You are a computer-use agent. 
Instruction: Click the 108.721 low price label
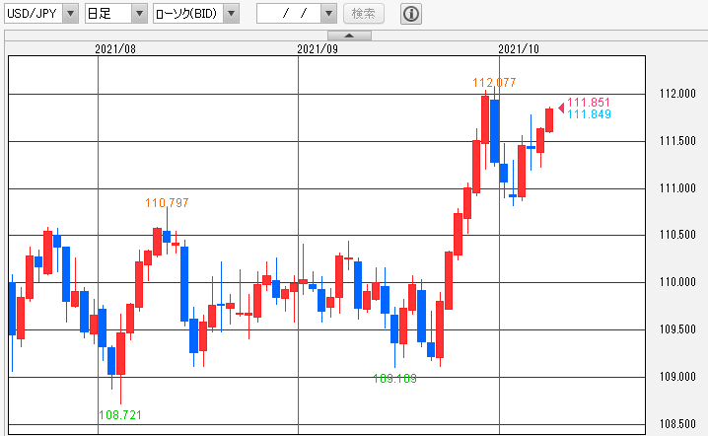[120, 414]
